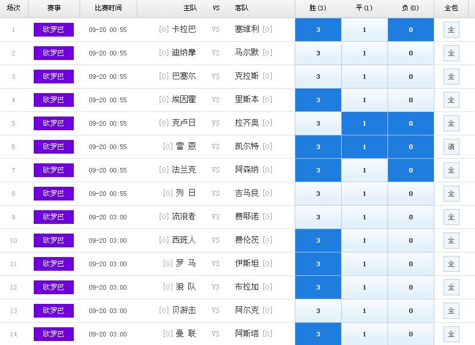This screenshot has width=475, height=345.
Task: Deselect loss (0) for match 1 塞维利
Action: point(411,30)
